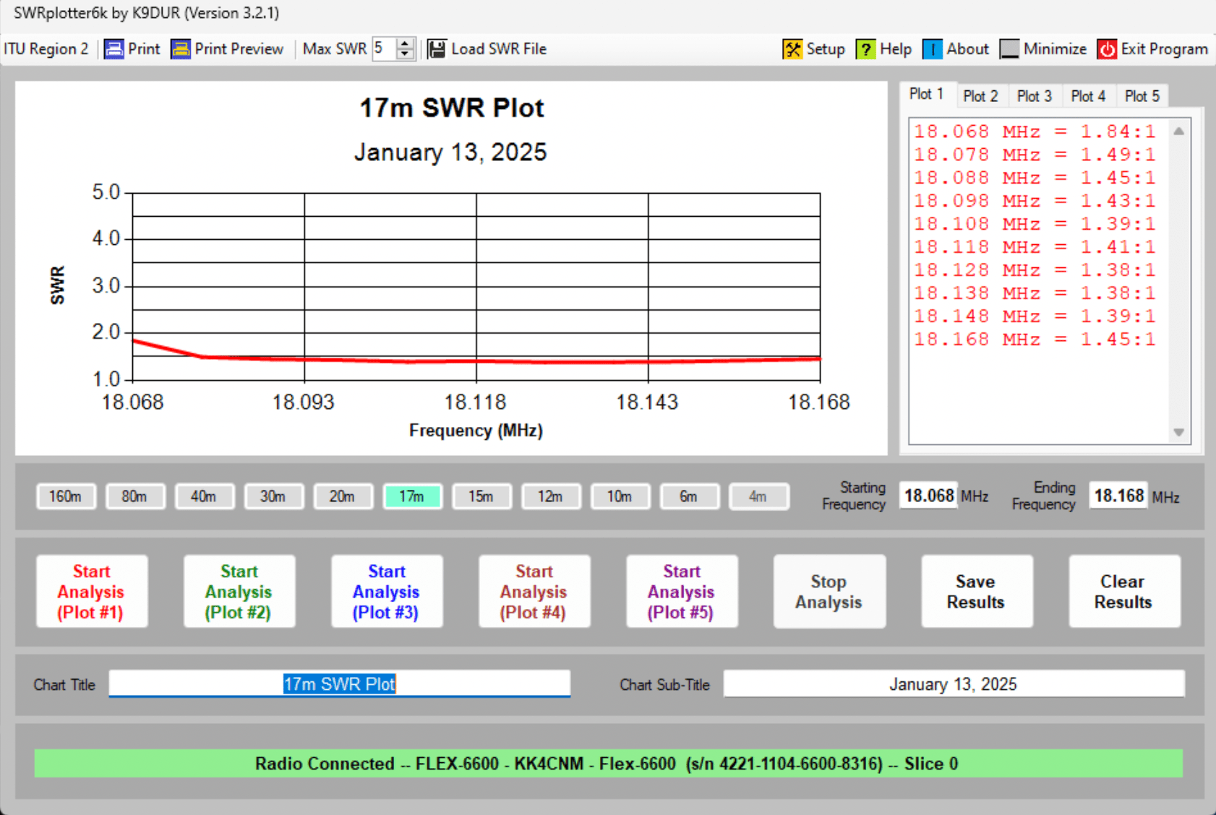Click the Ending Frequency field 18.168
This screenshot has width=1216, height=815.
[x=1118, y=496]
